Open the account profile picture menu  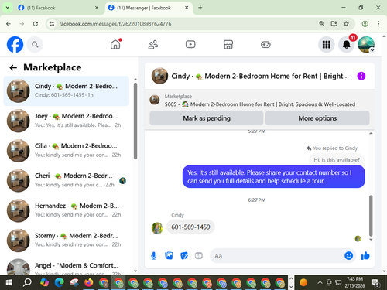click(366, 45)
